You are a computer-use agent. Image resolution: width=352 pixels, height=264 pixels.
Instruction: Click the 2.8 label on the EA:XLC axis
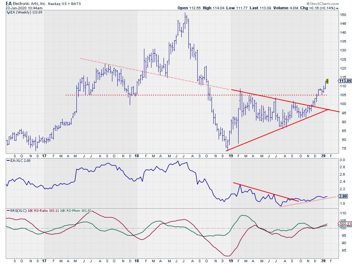click(x=342, y=167)
